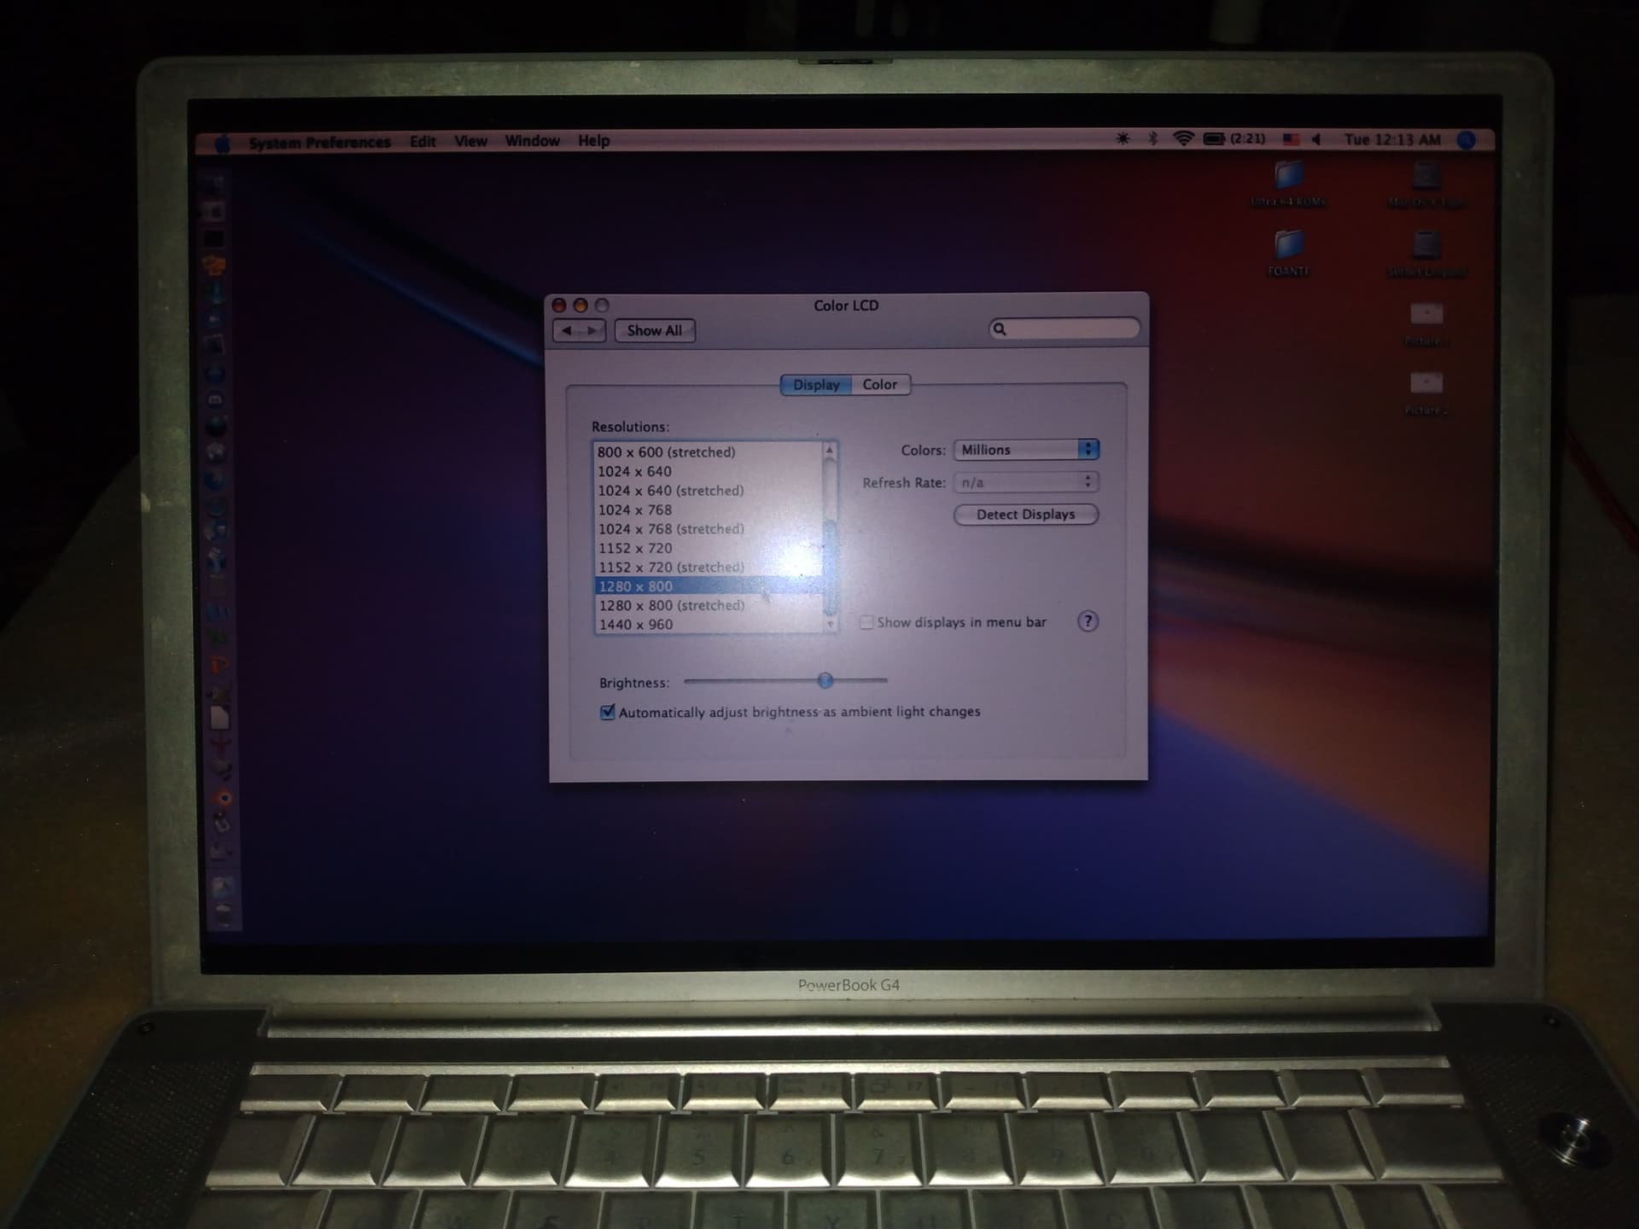The width and height of the screenshot is (1639, 1229).
Task: Click the Show All button
Action: pos(655,330)
